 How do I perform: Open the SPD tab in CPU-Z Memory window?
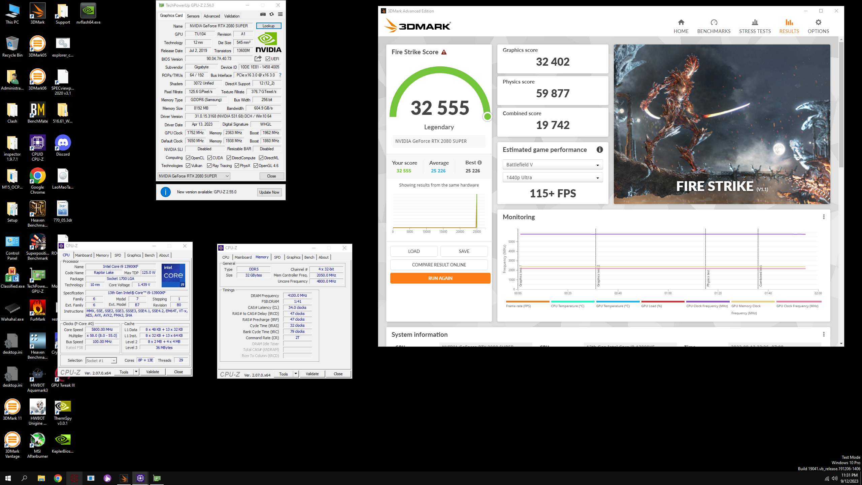point(277,257)
